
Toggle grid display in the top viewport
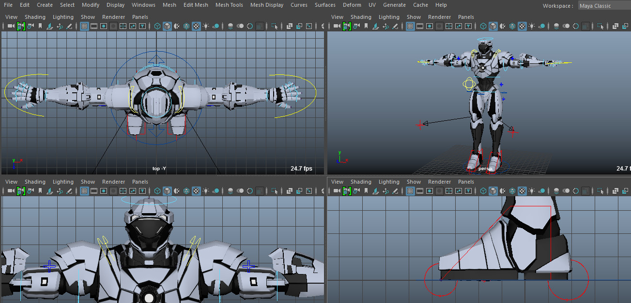[x=83, y=26]
